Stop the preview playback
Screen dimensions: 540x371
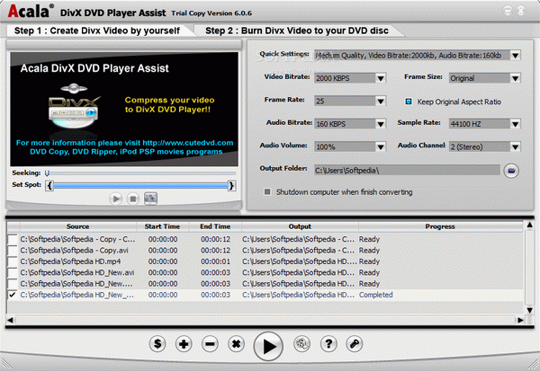click(x=132, y=199)
